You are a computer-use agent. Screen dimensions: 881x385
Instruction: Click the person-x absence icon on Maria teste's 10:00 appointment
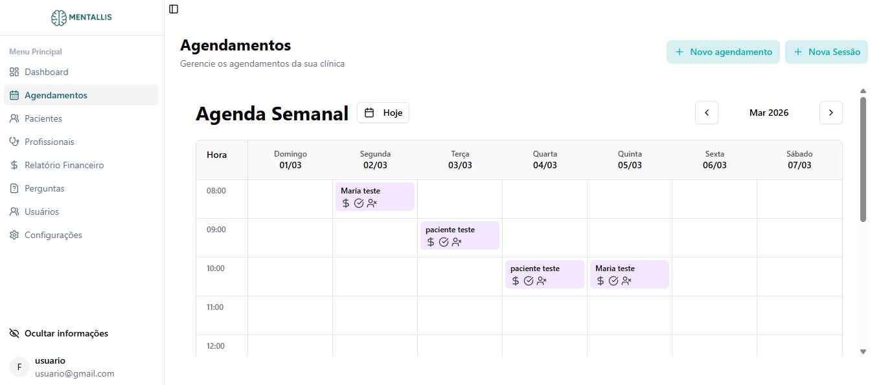[626, 281]
